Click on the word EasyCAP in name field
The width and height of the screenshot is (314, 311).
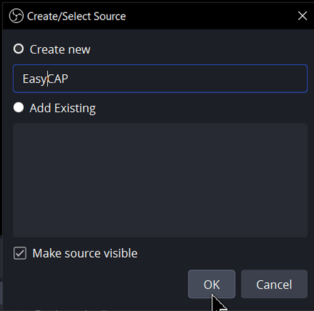tap(45, 79)
